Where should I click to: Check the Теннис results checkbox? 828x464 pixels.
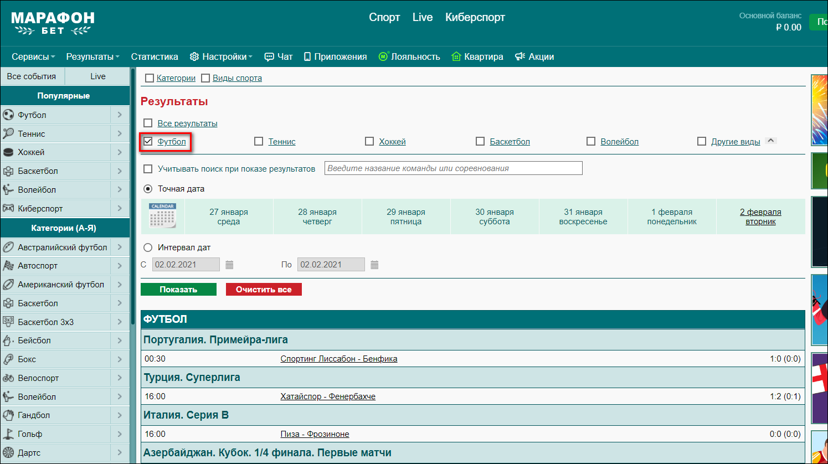[259, 141]
